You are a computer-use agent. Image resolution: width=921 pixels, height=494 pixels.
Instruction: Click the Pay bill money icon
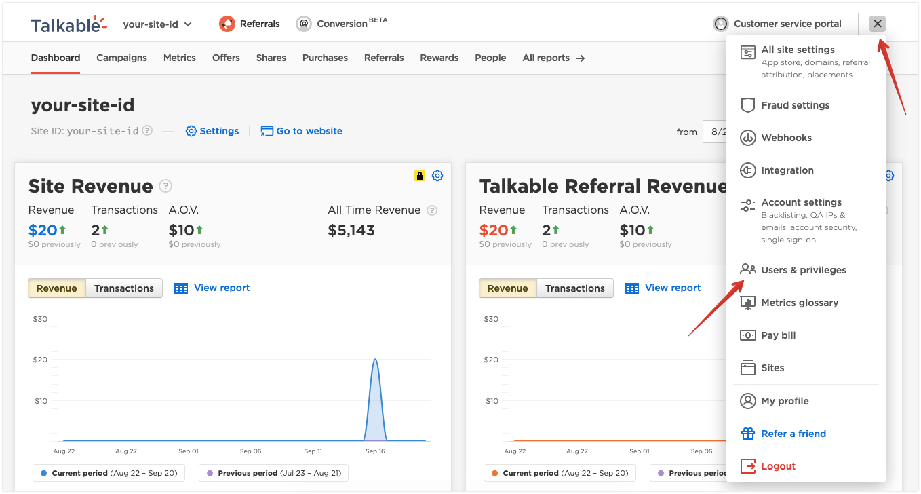747,335
